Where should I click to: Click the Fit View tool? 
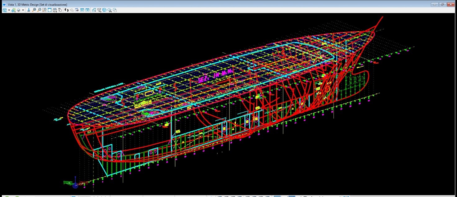tap(50, 10)
